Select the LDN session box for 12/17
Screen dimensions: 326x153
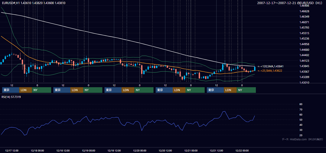tap(26, 90)
